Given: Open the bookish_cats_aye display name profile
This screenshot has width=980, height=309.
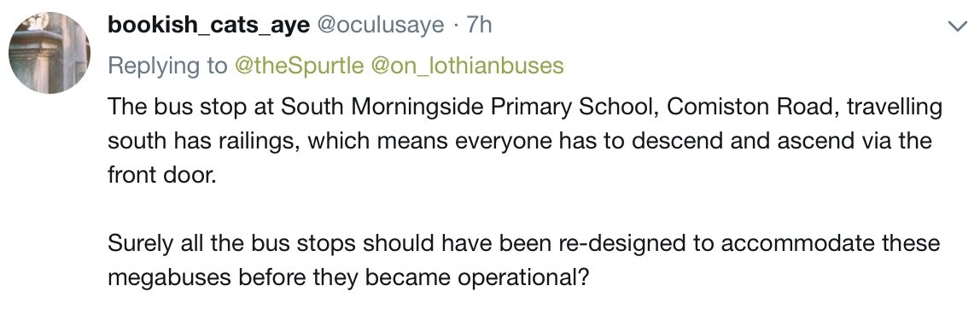Looking at the screenshot, I should 209,26.
